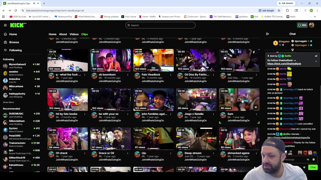Hide the pinned BotRix message
321x180 pixels.
coord(316,56)
